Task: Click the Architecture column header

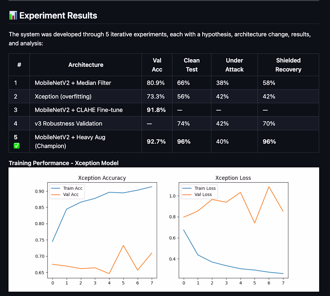Action: (x=86, y=65)
